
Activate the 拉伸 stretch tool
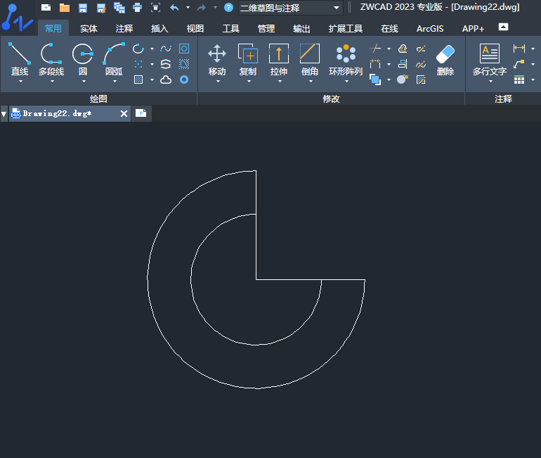click(279, 59)
